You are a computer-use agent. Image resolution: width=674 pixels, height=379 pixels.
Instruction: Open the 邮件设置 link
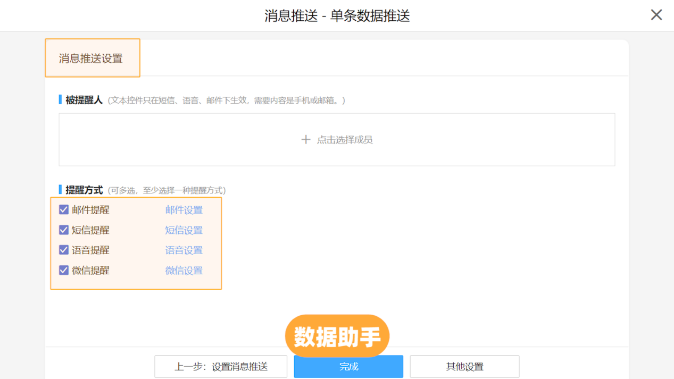tap(184, 210)
